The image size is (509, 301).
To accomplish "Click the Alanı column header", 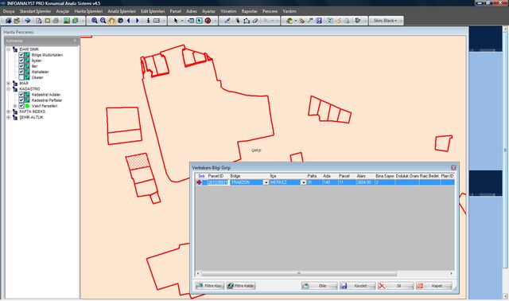I will [361, 176].
